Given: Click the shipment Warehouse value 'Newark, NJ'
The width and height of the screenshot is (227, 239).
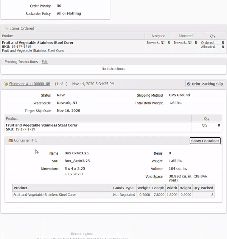Looking at the screenshot, I should [67, 103].
